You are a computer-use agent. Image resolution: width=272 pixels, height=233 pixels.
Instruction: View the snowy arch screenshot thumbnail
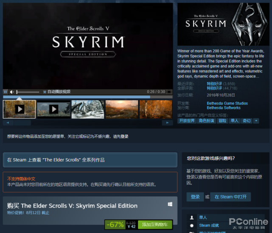88,109
